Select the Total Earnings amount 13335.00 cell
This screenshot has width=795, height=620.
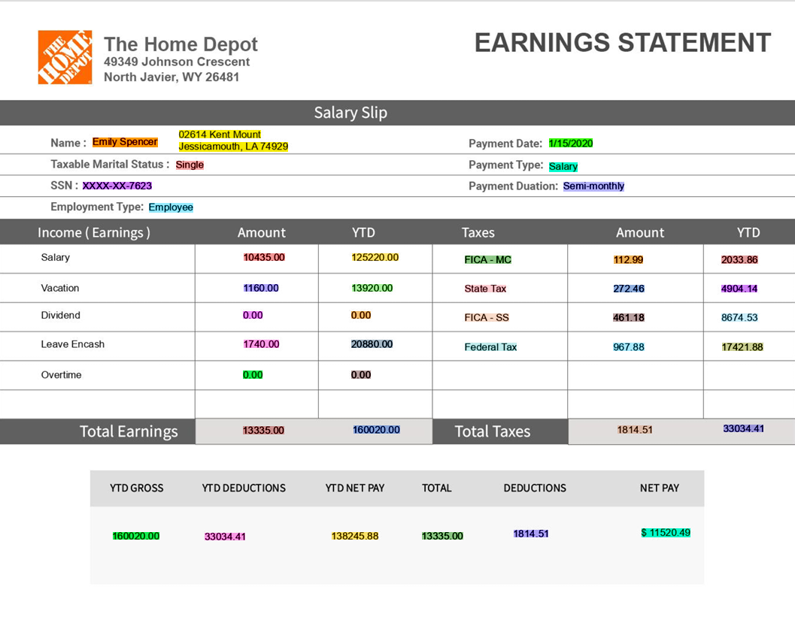click(264, 431)
